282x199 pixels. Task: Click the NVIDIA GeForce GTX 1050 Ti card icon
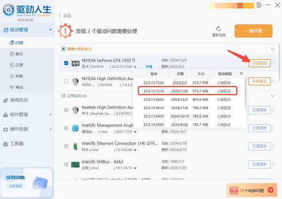(x=75, y=64)
